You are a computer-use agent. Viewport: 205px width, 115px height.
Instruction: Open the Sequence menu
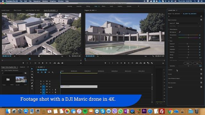coord(37,1)
